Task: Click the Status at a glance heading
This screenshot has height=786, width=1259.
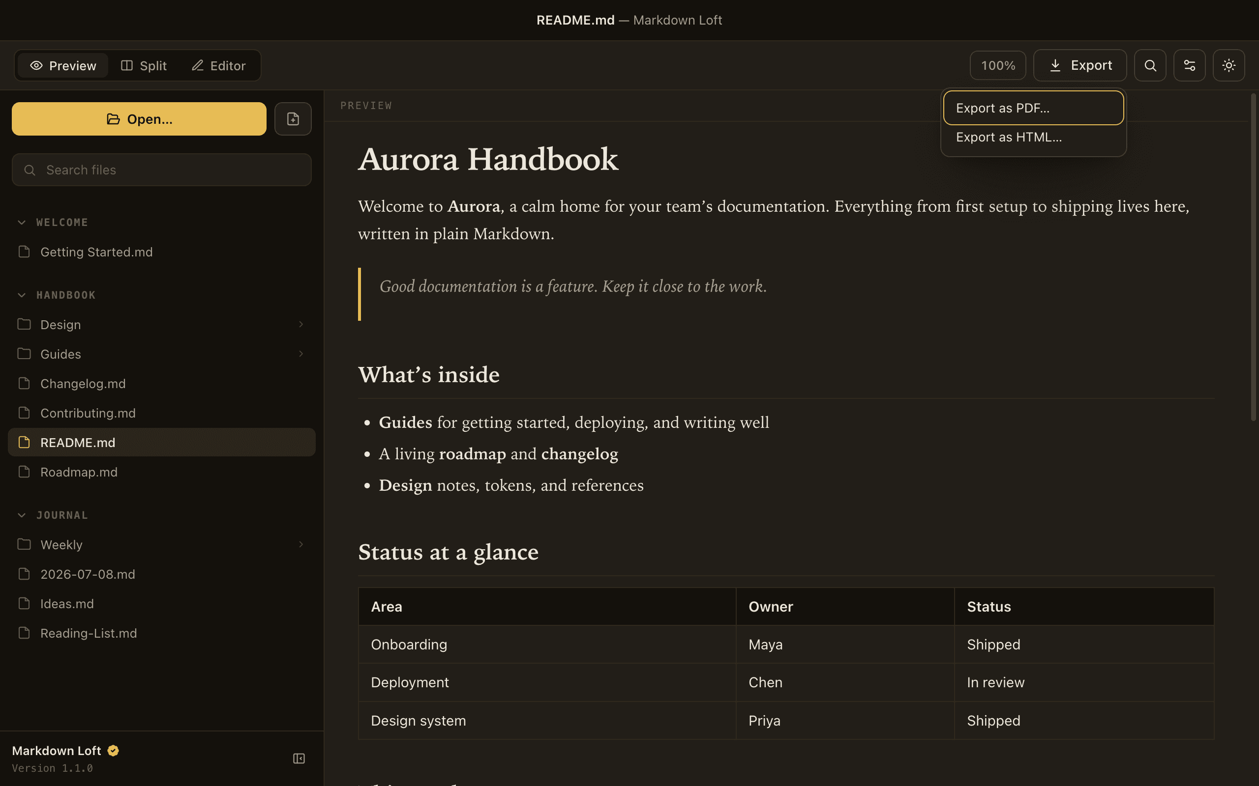Action: click(448, 552)
